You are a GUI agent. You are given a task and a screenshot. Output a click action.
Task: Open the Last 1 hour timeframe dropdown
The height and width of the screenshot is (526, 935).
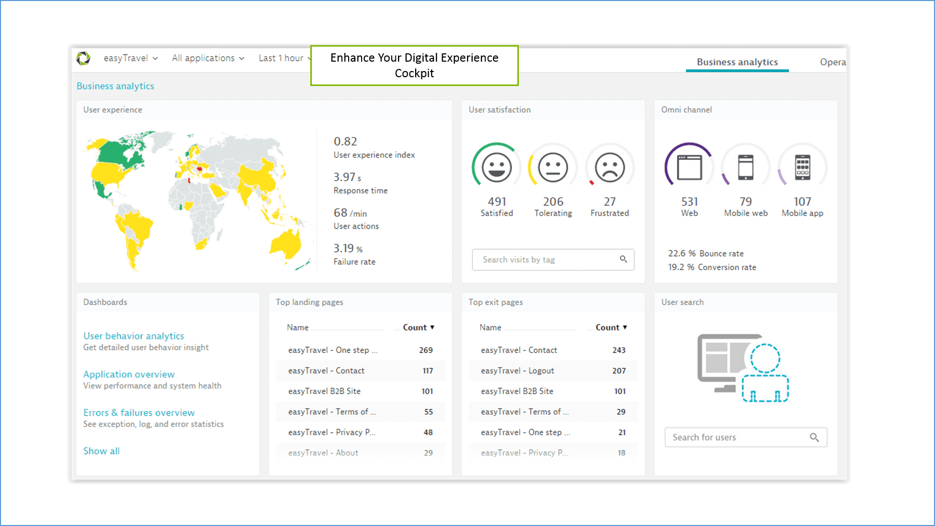[x=285, y=58]
